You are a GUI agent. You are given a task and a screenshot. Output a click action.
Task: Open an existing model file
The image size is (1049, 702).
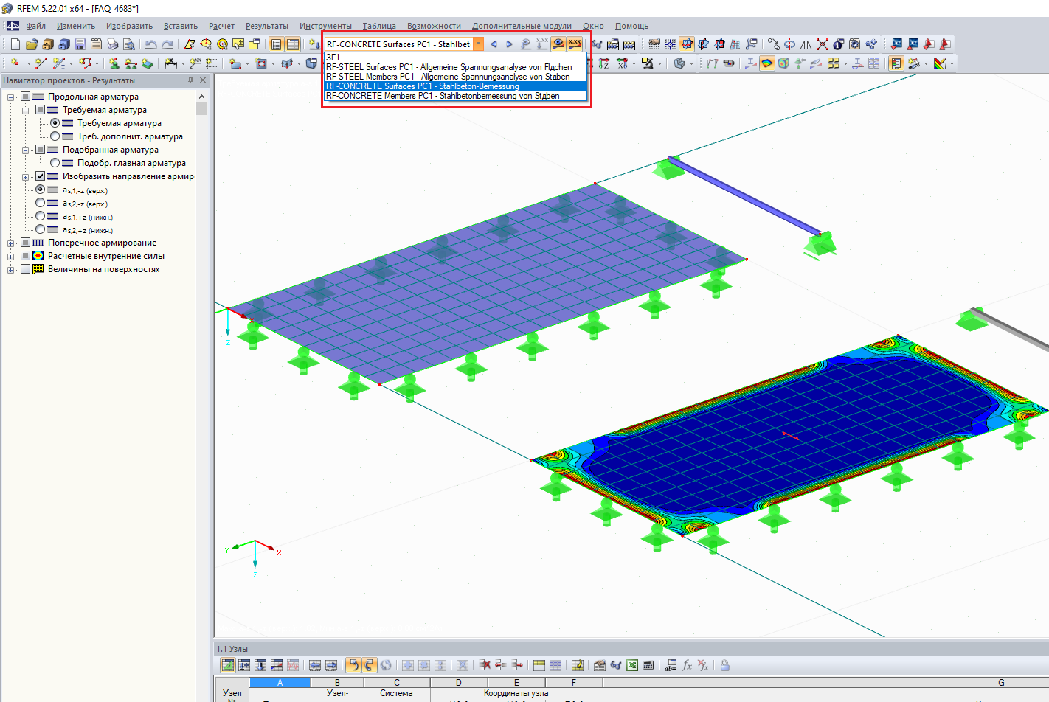(x=31, y=44)
